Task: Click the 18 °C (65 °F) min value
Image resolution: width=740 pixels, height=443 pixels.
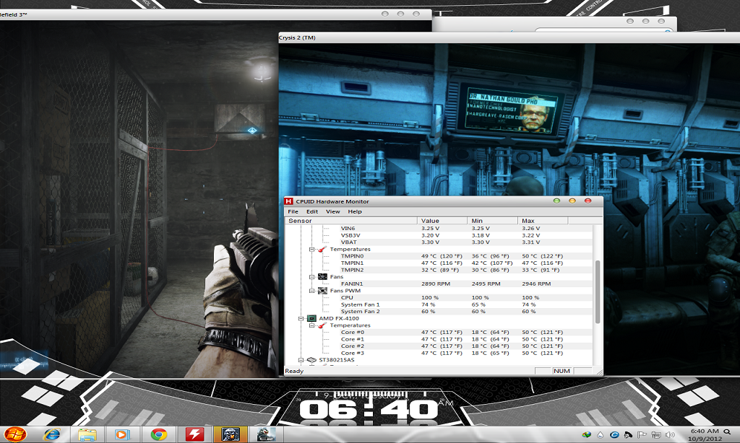Action: click(491, 353)
